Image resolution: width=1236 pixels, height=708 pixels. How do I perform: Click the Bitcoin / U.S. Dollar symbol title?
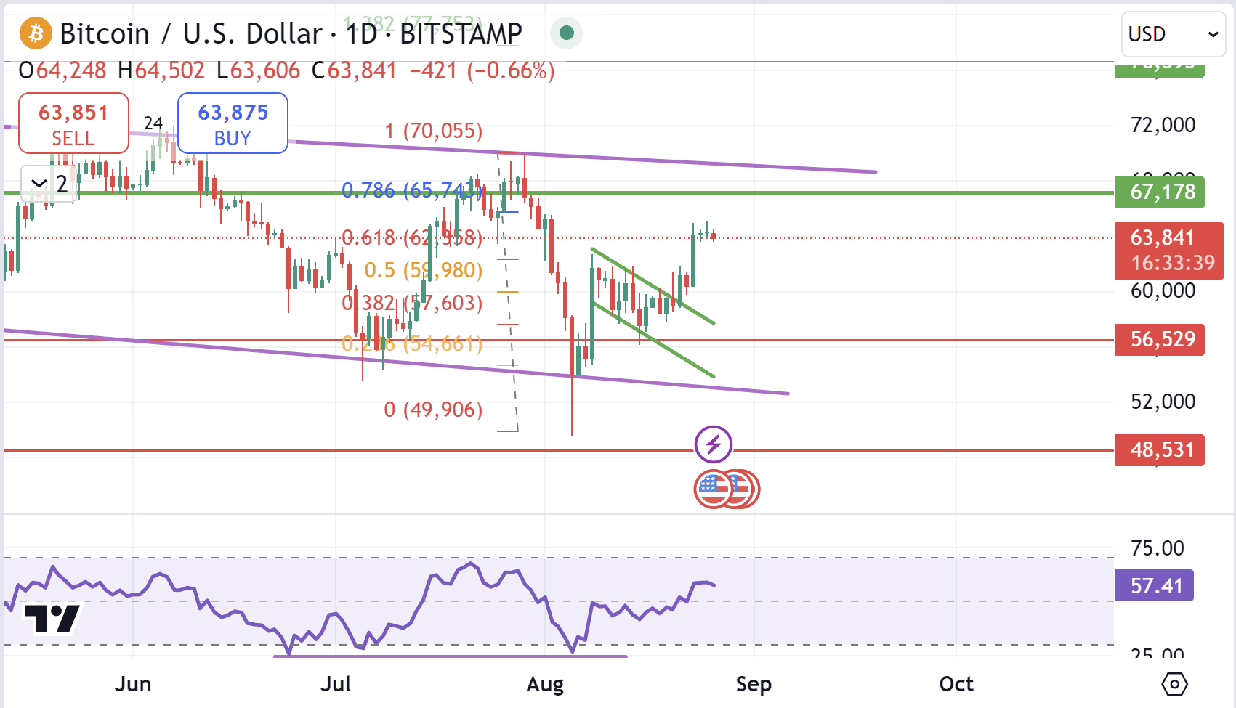(191, 33)
